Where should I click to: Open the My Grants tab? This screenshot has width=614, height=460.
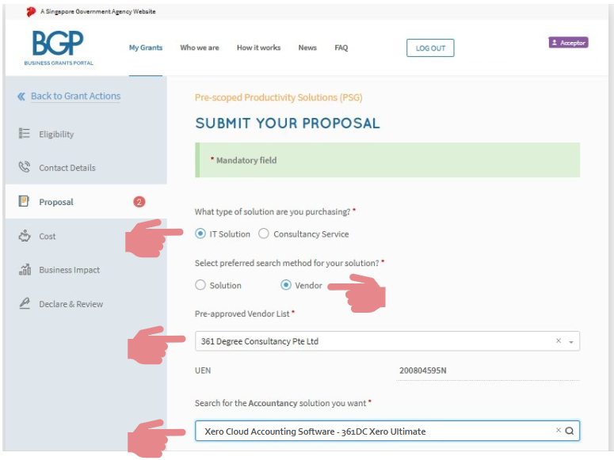tap(146, 48)
